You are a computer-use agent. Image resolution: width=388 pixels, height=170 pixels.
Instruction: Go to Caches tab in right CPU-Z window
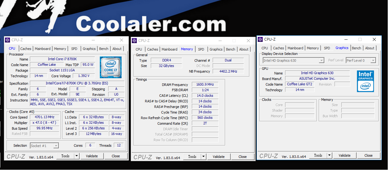(279, 48)
